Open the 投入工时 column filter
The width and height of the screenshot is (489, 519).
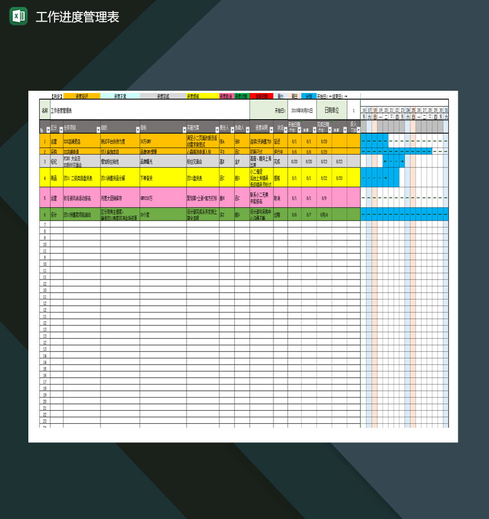click(359, 129)
